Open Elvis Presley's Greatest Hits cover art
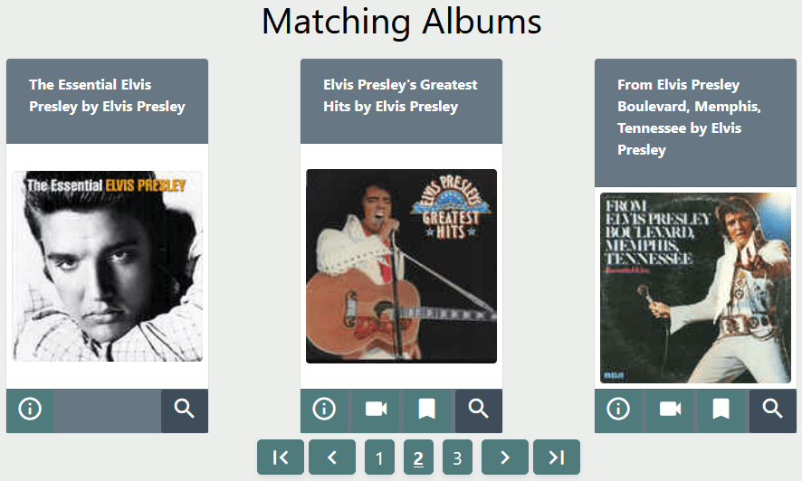The height and width of the screenshot is (481, 802). [401, 267]
